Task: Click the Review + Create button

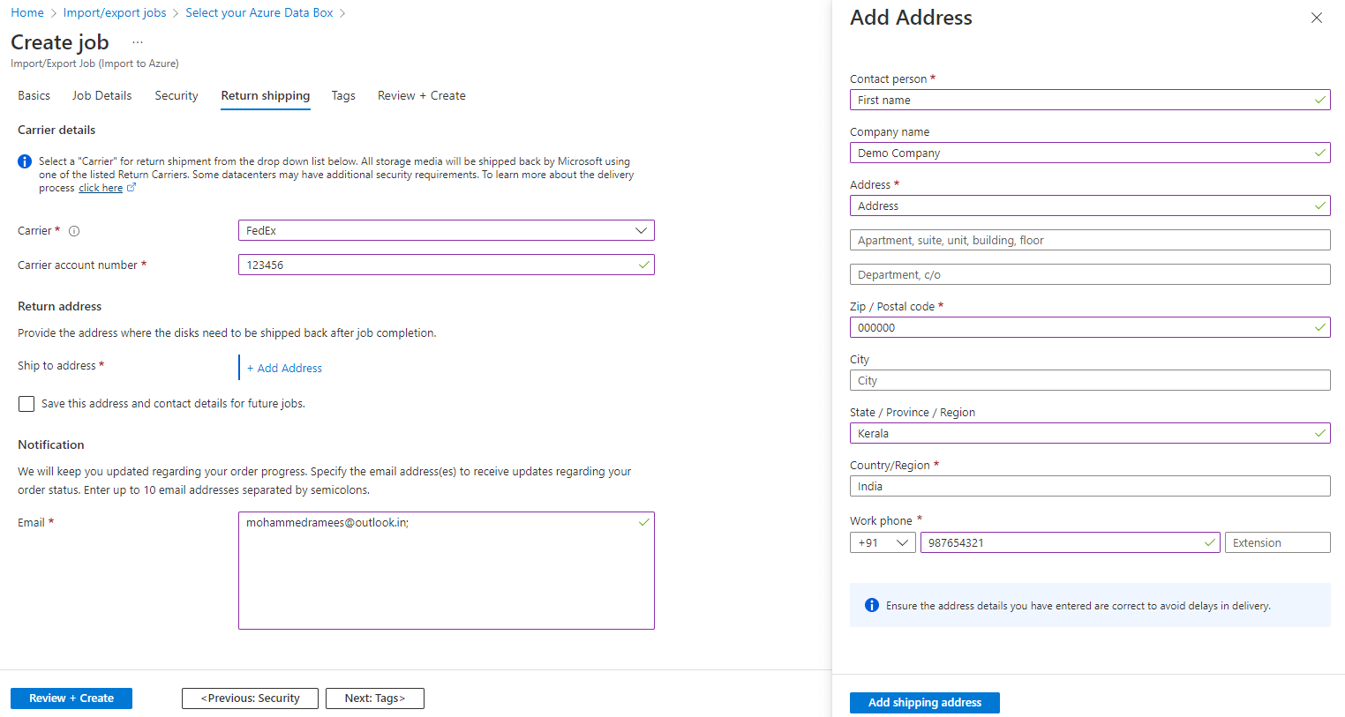Action: [71, 698]
